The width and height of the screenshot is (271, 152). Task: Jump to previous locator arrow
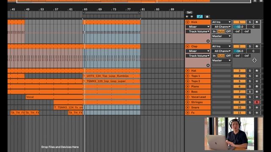tap(187, 16)
